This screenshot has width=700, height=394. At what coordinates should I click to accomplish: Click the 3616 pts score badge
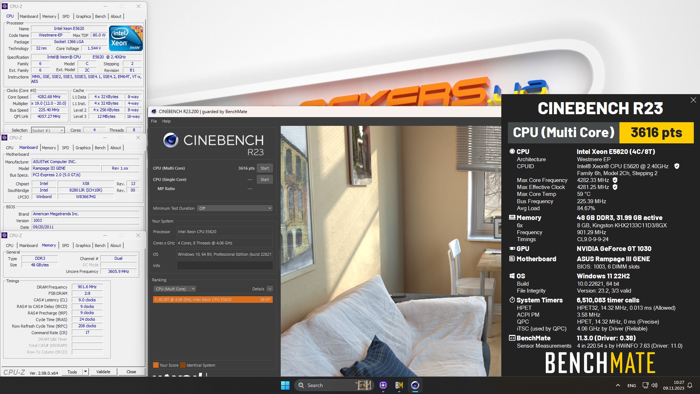click(656, 132)
